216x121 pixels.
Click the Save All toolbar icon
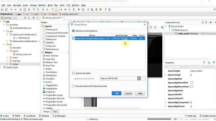pyautogui.click(x=2, y=9)
